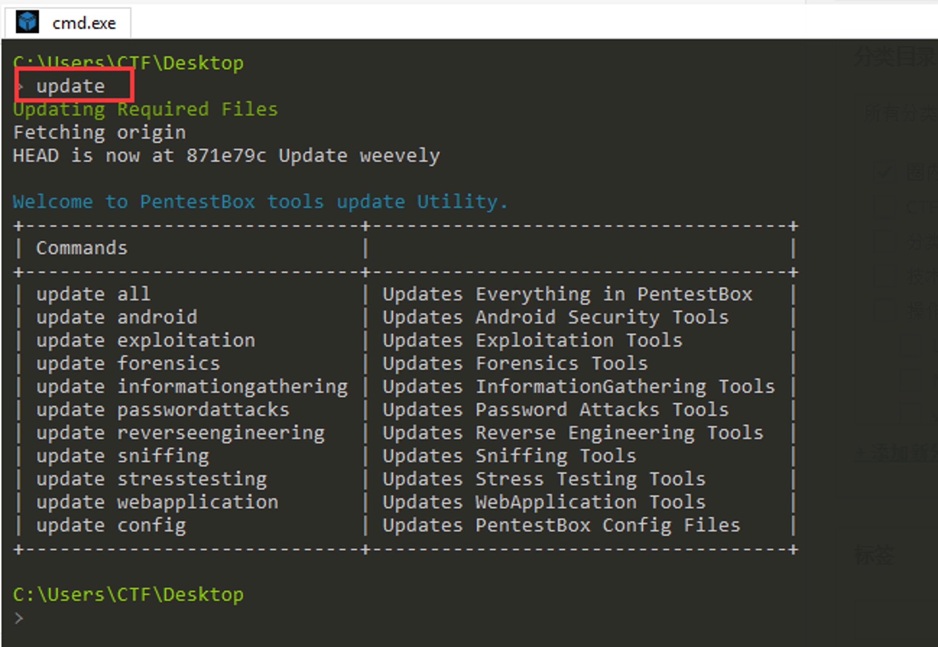Click the 'update reverseengineering' command row
938x647 pixels.
coord(181,433)
